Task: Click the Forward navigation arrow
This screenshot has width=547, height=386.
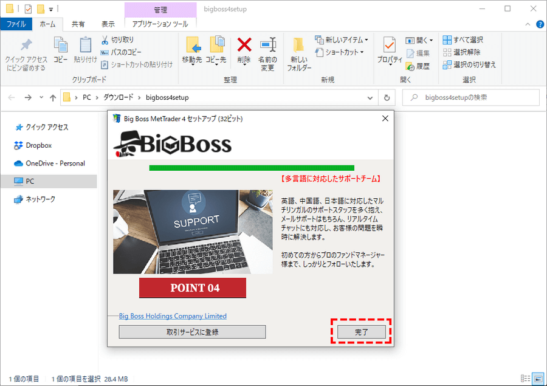Action: click(x=28, y=98)
